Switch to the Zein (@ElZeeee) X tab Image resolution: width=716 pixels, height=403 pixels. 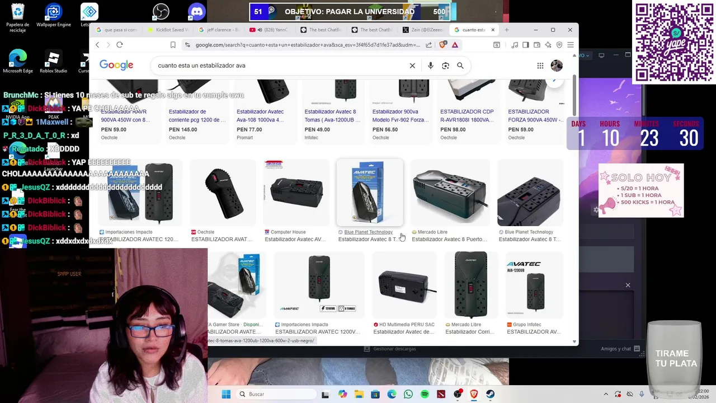pyautogui.click(x=424, y=30)
